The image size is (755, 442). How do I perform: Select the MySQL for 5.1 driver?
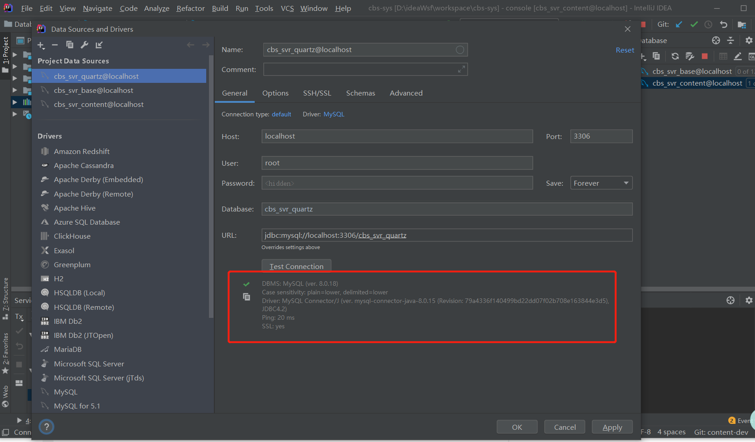(77, 406)
